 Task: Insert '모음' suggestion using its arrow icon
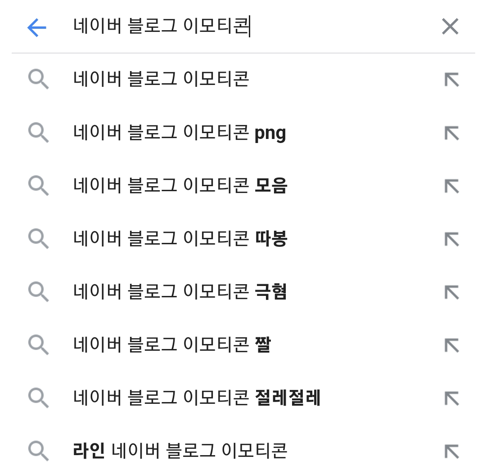(x=451, y=186)
